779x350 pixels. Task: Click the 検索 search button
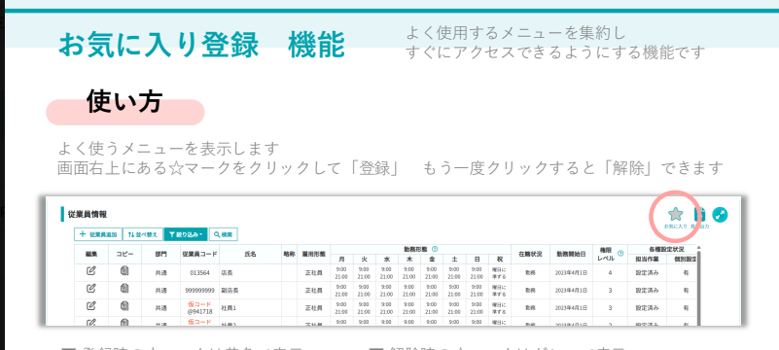click(x=223, y=234)
